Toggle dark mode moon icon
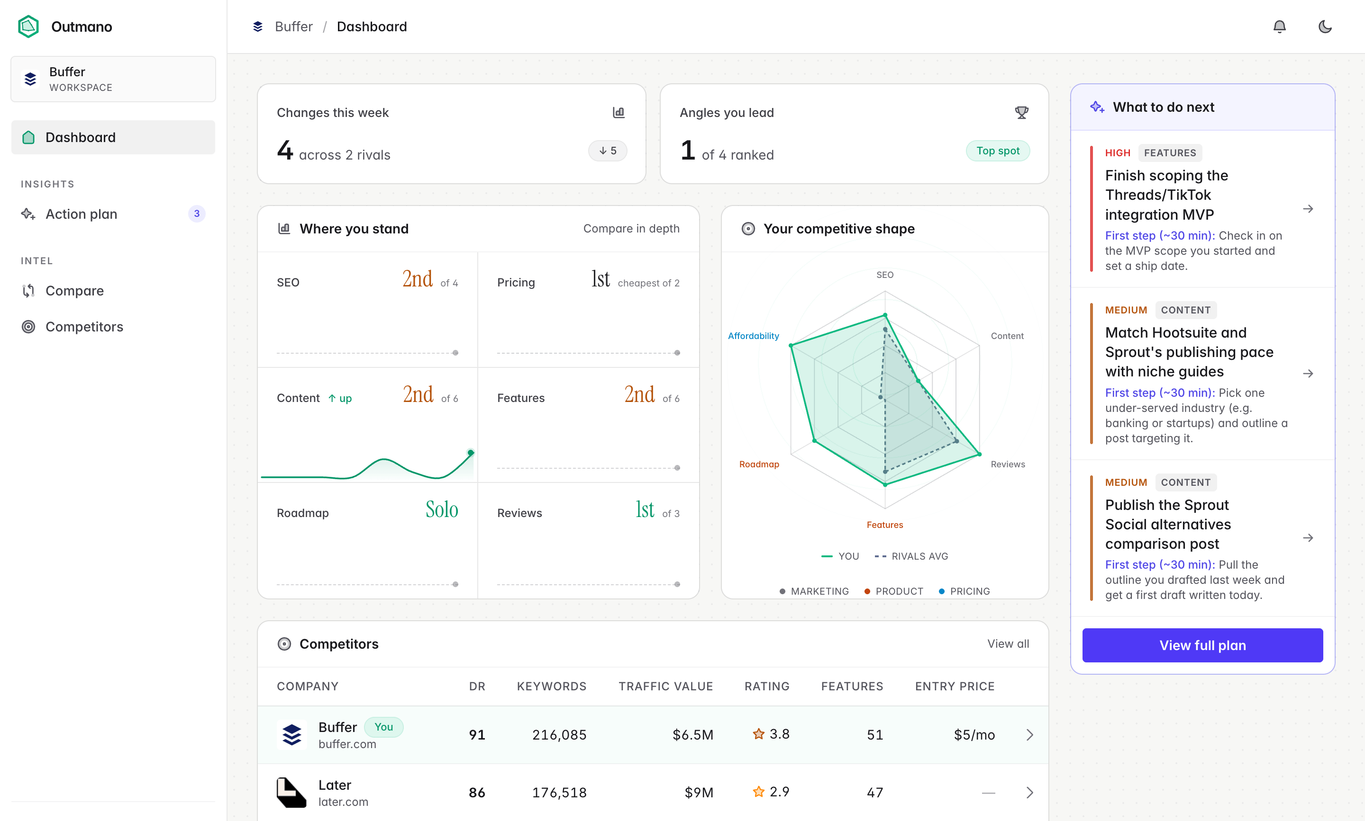This screenshot has height=821, width=1365. pos(1325,27)
